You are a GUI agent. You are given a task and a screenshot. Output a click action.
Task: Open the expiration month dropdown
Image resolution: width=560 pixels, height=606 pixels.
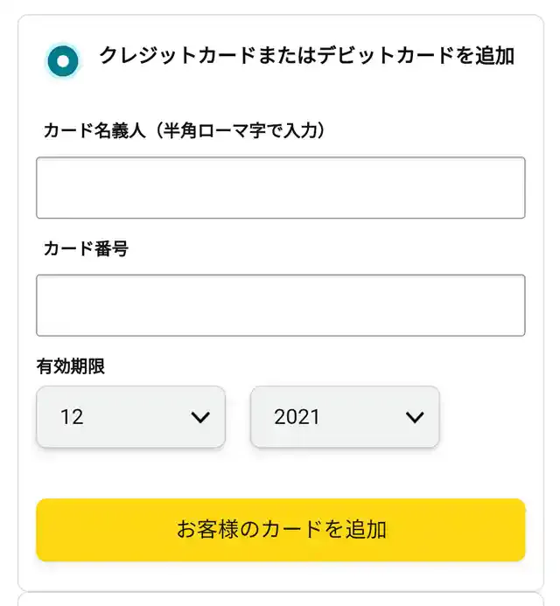click(x=130, y=417)
